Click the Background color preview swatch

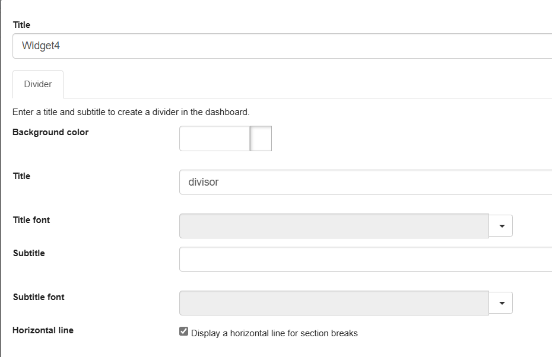point(260,138)
